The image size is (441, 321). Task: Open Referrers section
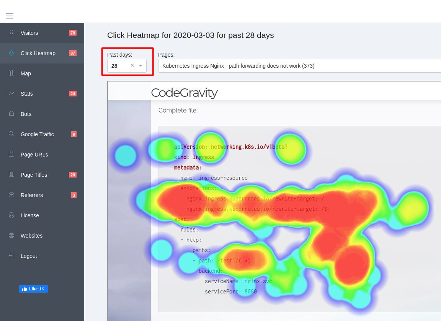click(42, 195)
